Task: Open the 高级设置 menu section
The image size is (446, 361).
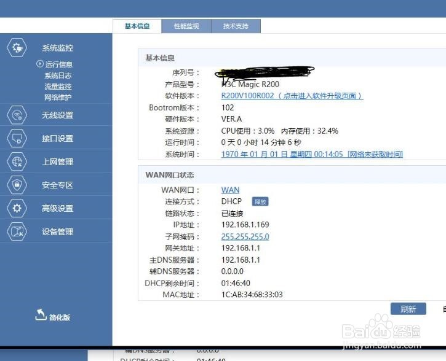Action: click(x=57, y=208)
